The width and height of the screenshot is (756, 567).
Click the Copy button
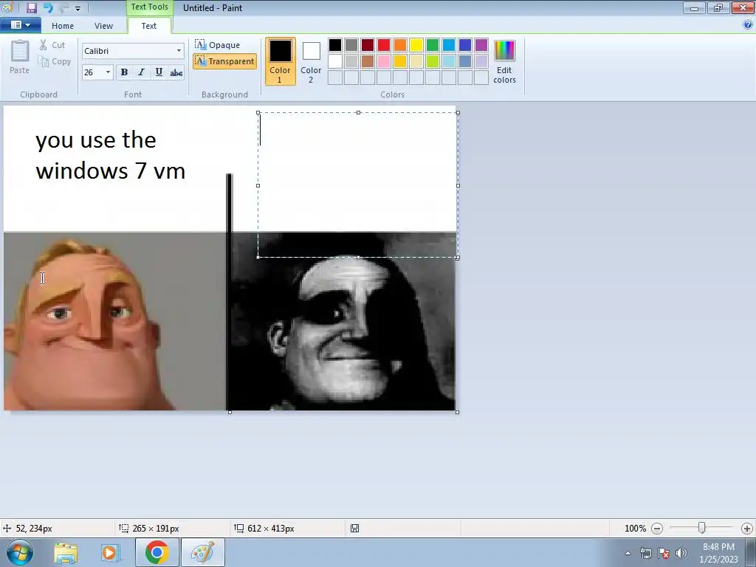coord(55,62)
